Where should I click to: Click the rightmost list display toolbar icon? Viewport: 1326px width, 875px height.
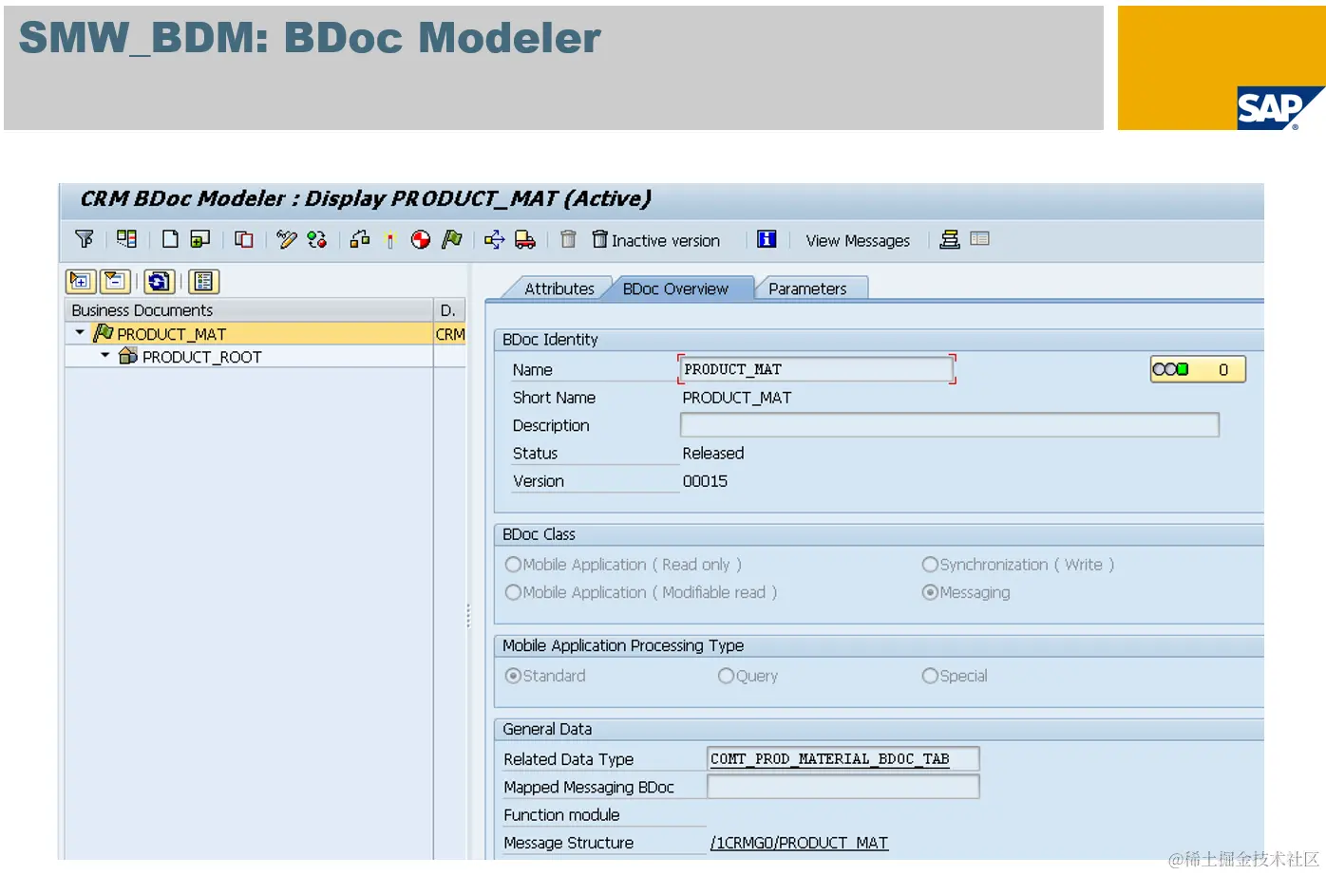point(980,239)
